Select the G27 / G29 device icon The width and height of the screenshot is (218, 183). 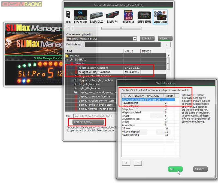(x=80, y=17)
